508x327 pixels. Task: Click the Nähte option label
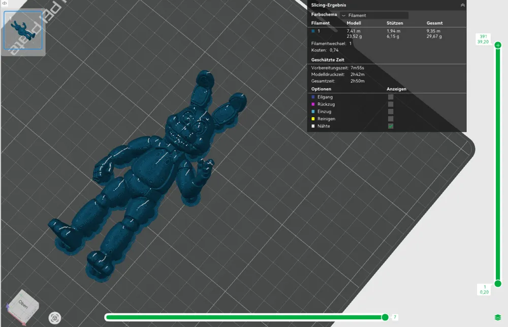pyautogui.click(x=324, y=126)
